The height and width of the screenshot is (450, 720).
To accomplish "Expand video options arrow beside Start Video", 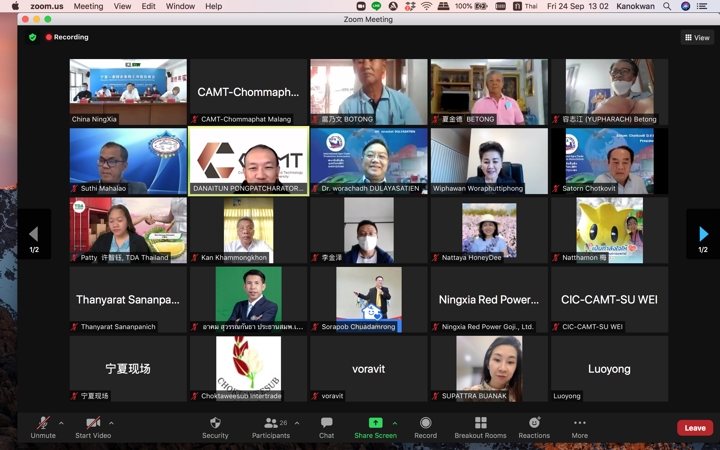I will 111,423.
